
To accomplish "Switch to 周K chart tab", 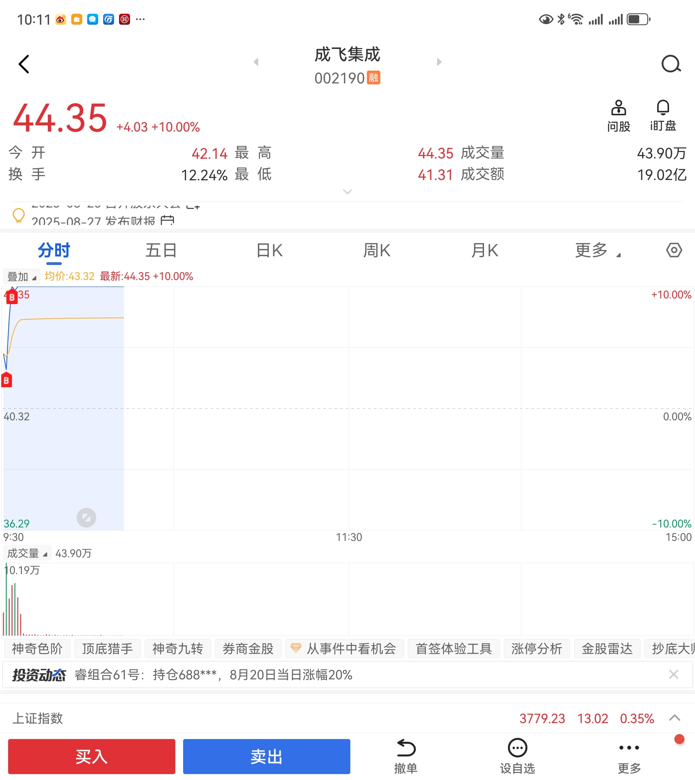I will tap(377, 251).
